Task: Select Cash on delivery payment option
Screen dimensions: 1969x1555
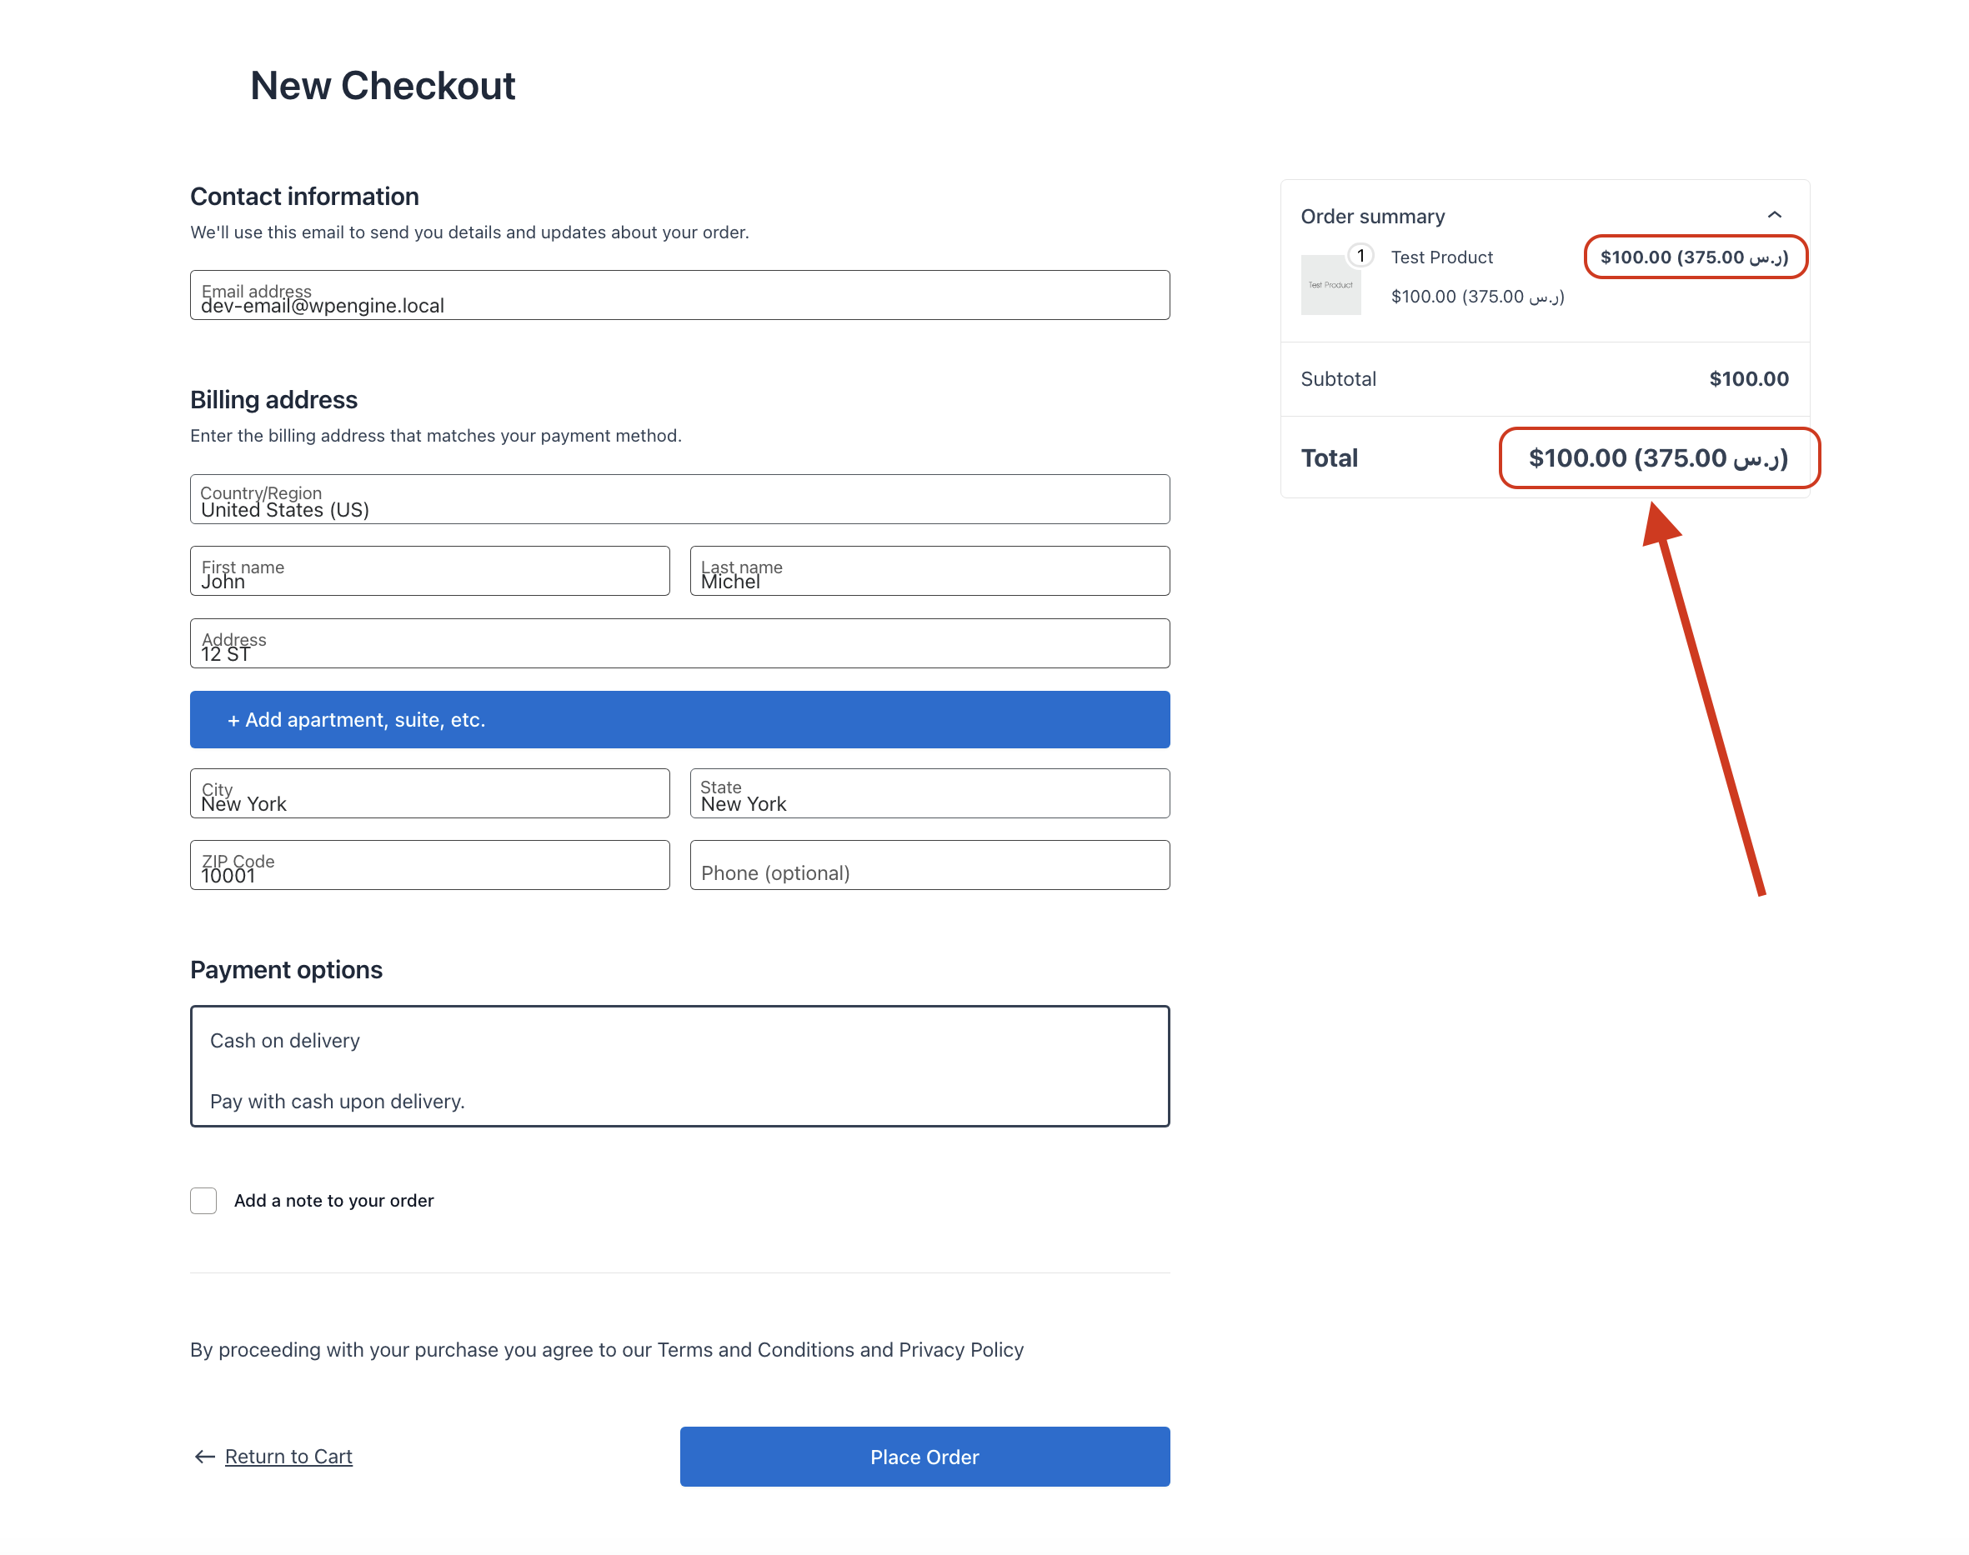Action: click(679, 1066)
